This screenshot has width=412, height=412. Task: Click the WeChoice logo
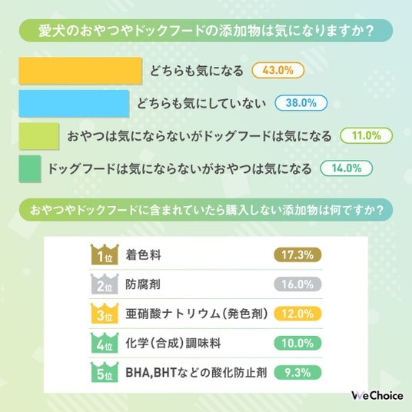(x=377, y=395)
